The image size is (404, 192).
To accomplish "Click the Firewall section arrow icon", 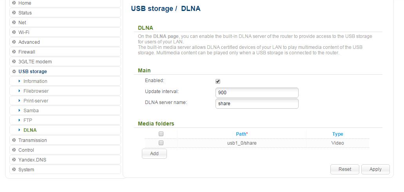I will point(14,52).
